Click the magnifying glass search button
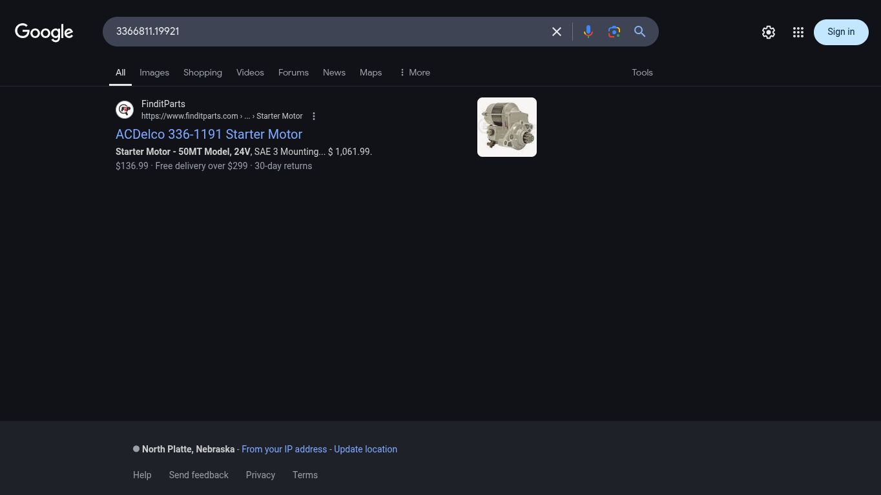 point(639,32)
